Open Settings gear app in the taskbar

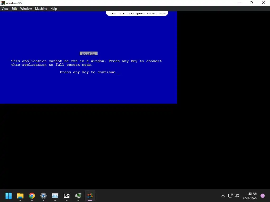(x=44, y=196)
